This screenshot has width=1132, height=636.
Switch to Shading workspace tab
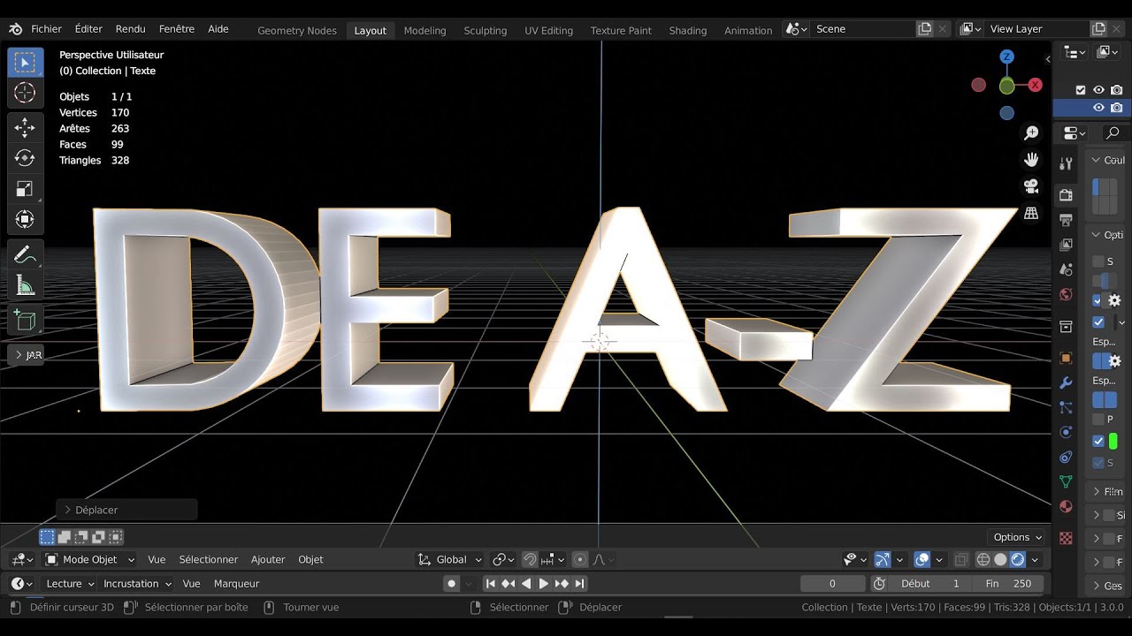(x=687, y=30)
